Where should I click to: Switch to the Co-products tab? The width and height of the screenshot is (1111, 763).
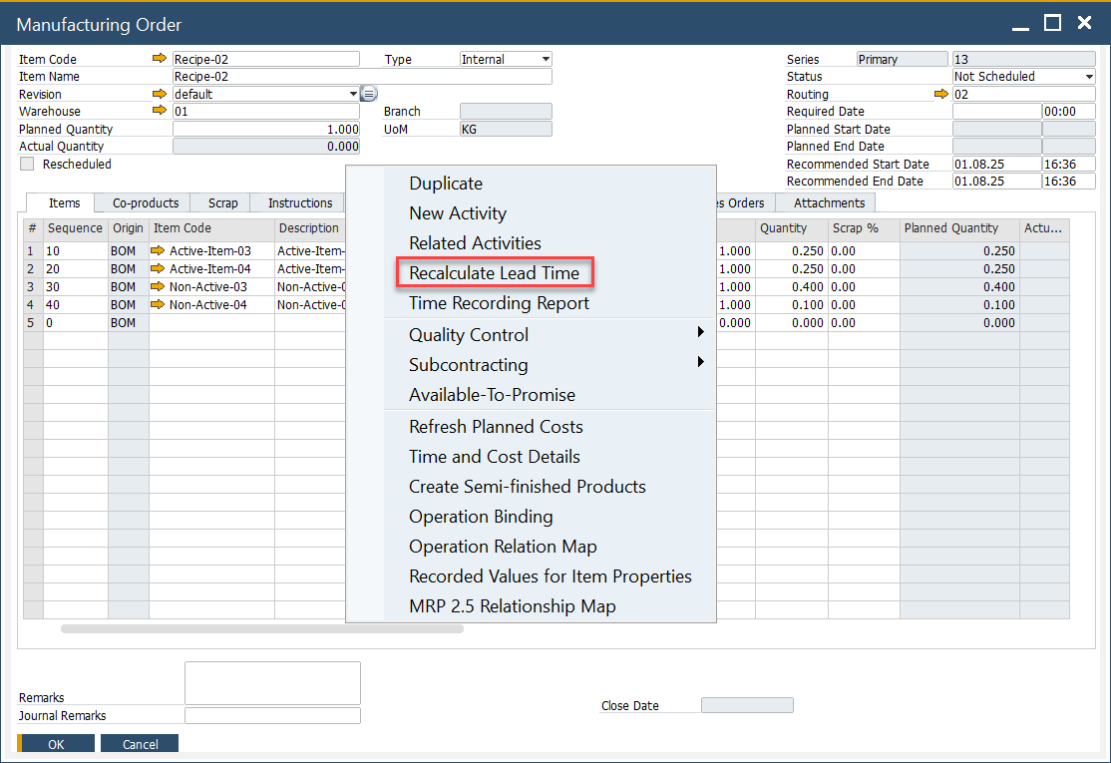click(146, 203)
